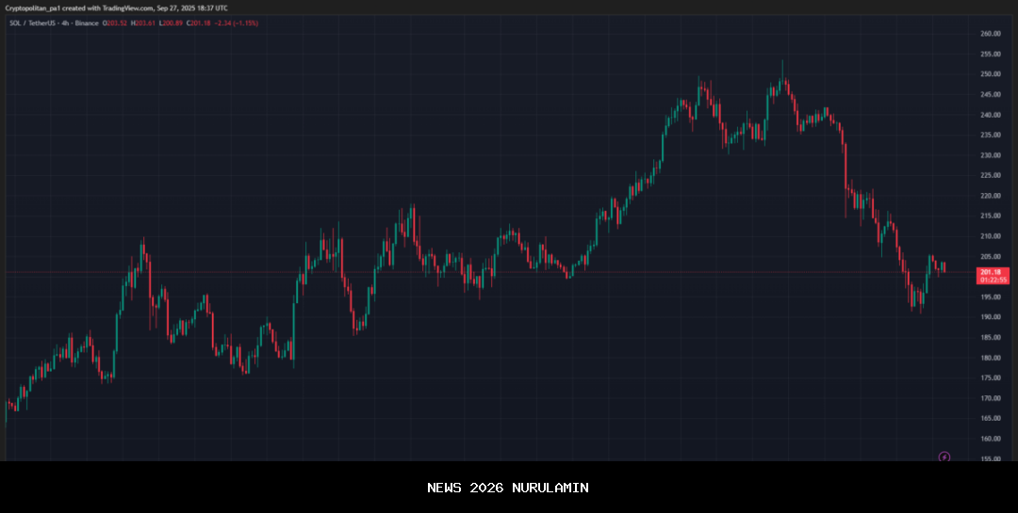Viewport: 1018px width, 513px height.
Task: Click the 01:22:55 candle countdown timer
Action: [x=993, y=281]
